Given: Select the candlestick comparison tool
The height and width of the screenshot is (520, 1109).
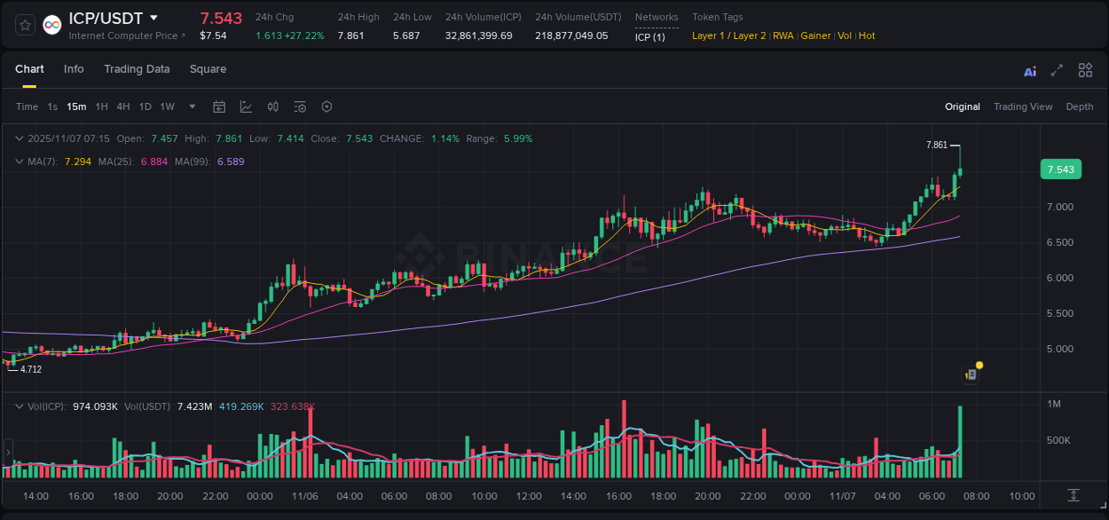Looking at the screenshot, I should coord(272,106).
